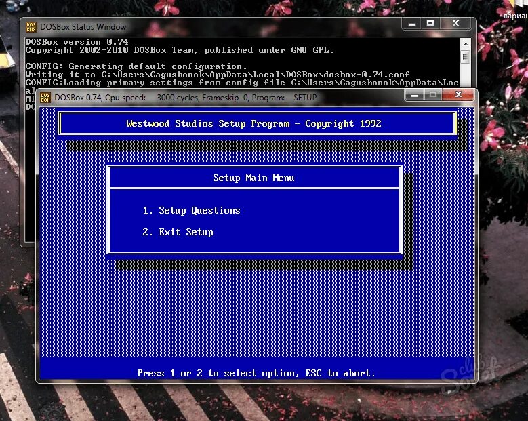Select '2. Exit Setup' menu option
Viewport: 528px width, 421px height.
178,233
